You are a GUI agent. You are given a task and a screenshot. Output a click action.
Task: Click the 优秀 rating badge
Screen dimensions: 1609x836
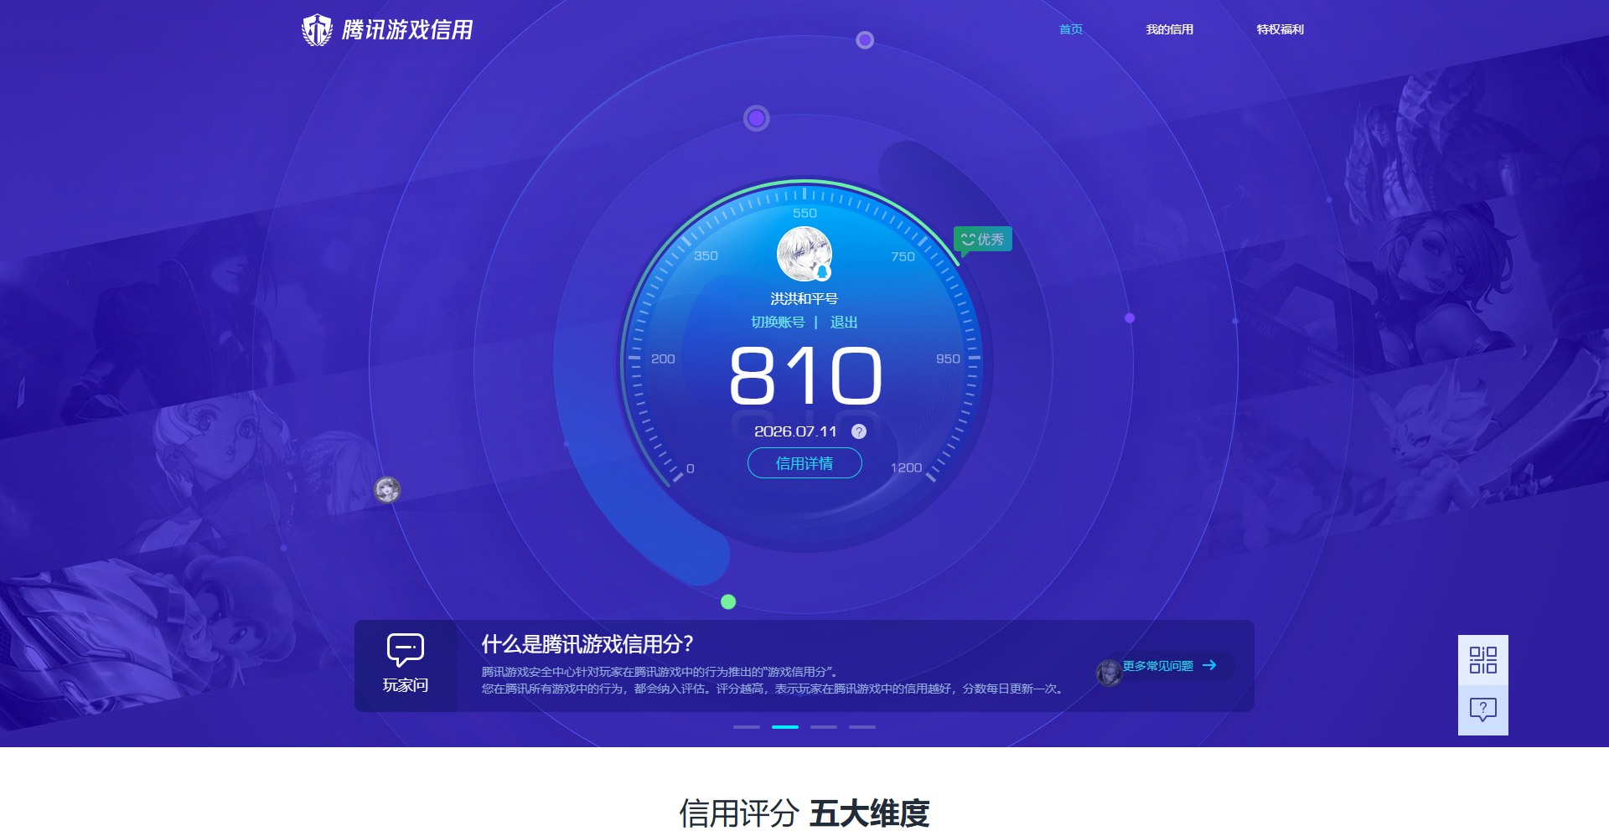pyautogui.click(x=983, y=240)
